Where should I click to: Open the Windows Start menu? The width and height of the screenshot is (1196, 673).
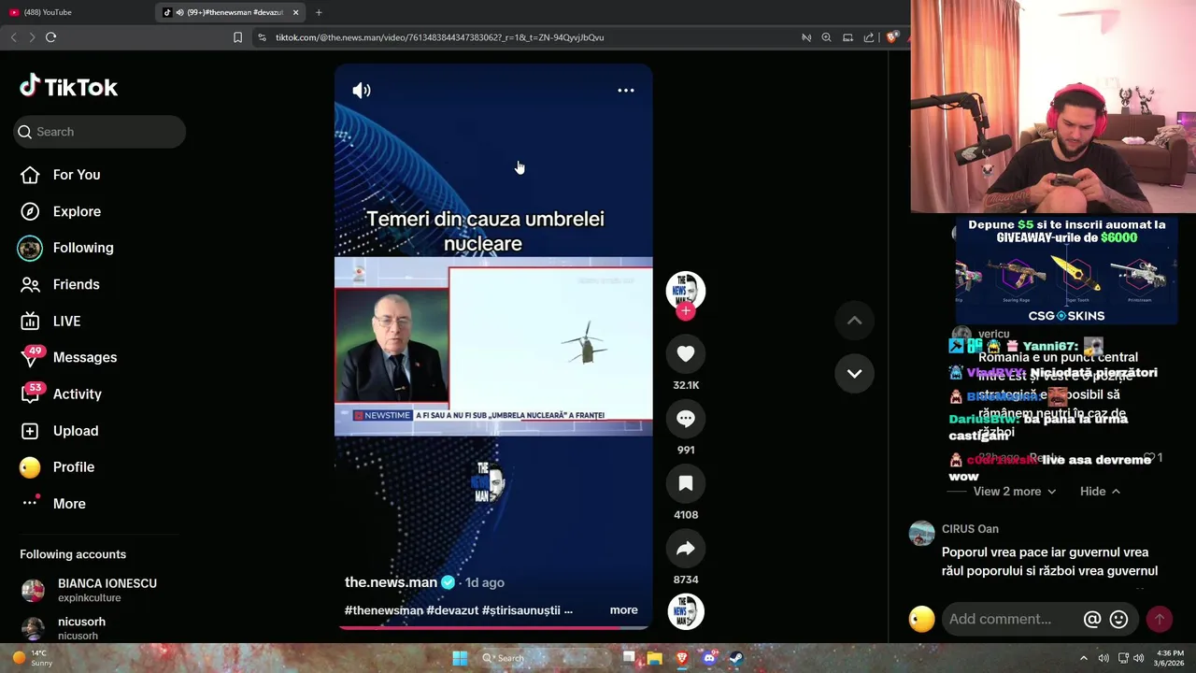(x=460, y=658)
